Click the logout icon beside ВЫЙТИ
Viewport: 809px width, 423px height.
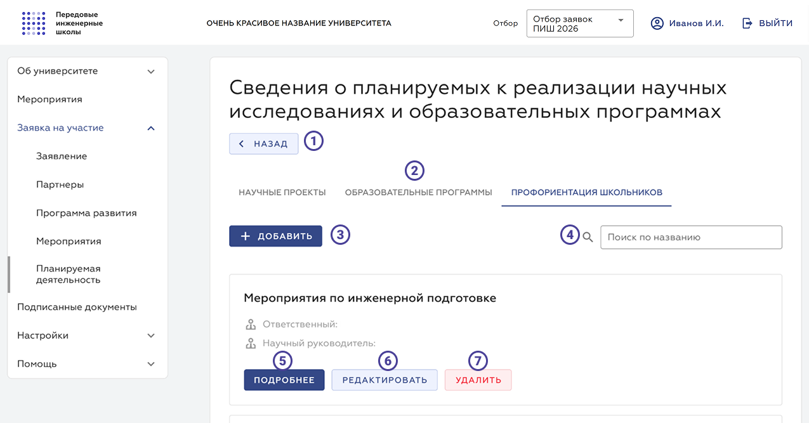coord(747,23)
